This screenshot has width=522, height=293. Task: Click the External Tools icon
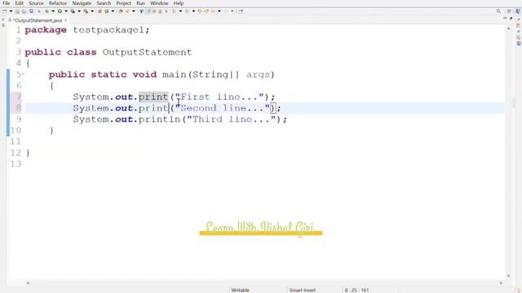pos(86,11)
